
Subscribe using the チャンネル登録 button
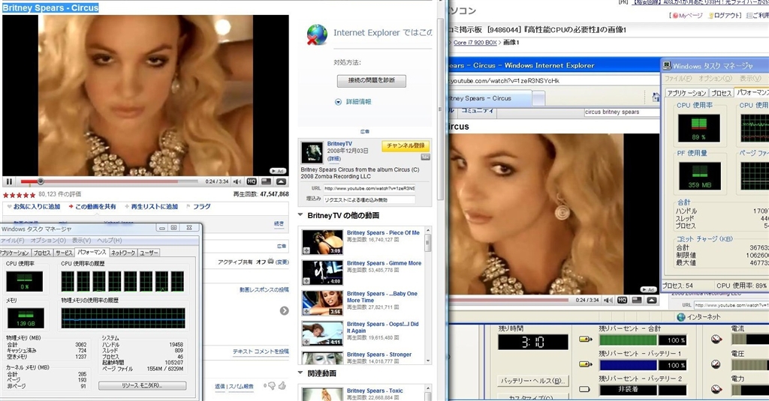[404, 145]
